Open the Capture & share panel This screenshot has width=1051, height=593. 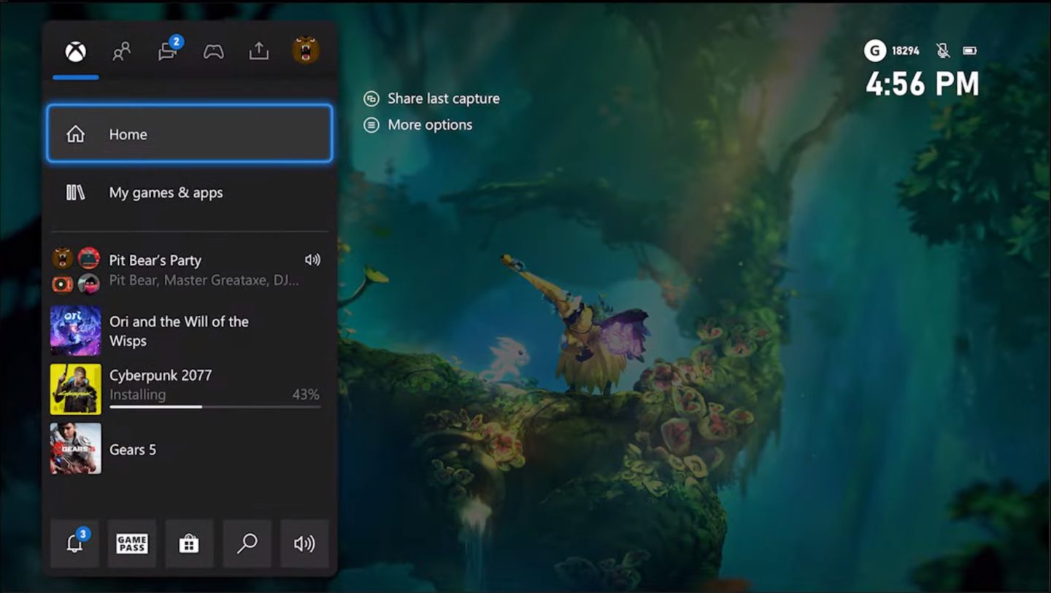258,51
